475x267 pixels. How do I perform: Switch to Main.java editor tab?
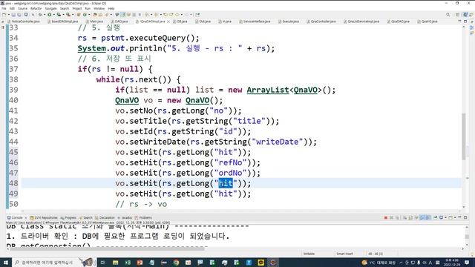click(x=94, y=22)
